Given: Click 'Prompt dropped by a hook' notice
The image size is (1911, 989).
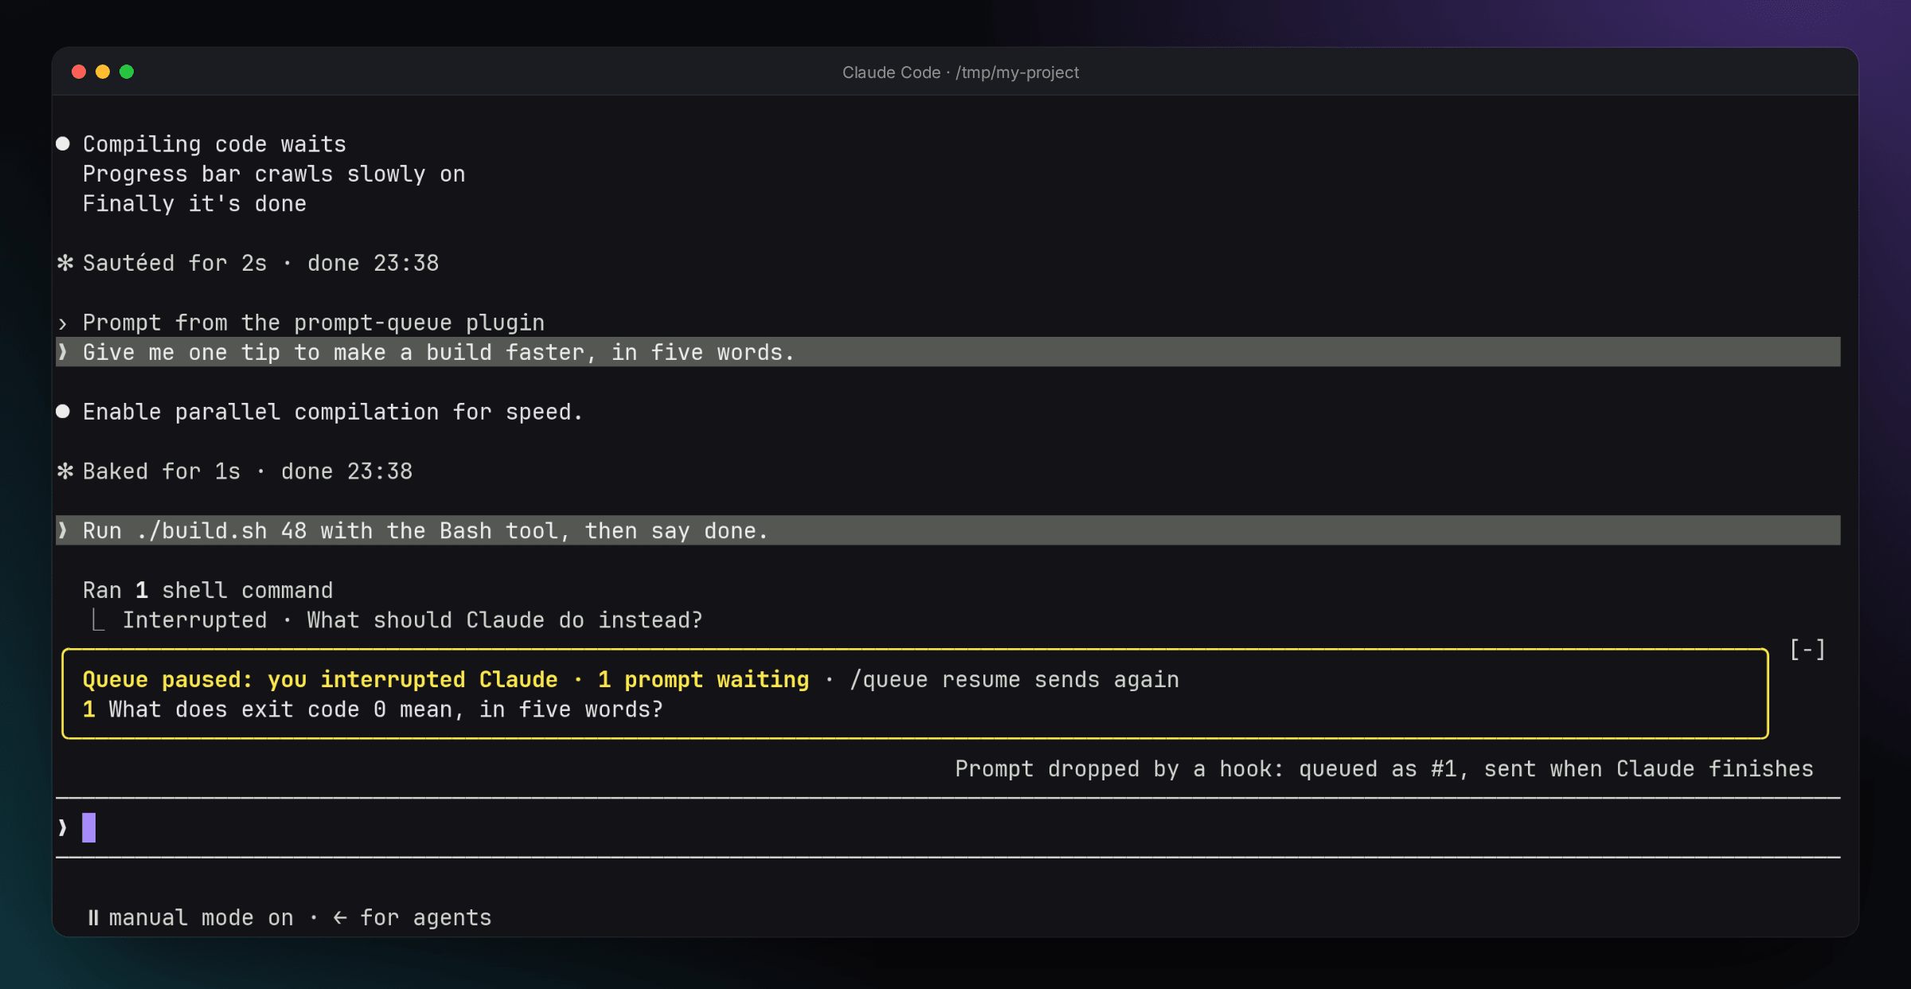Looking at the screenshot, I should point(1384,769).
